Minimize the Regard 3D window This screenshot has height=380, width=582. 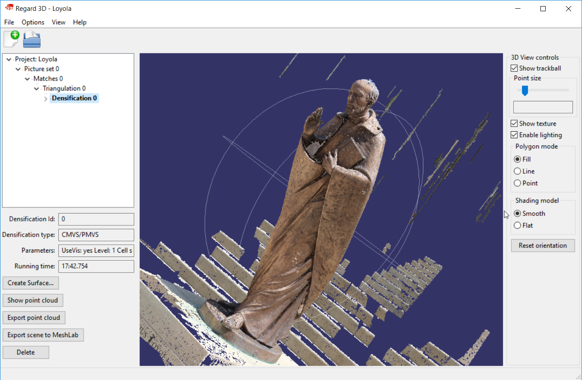pos(517,9)
